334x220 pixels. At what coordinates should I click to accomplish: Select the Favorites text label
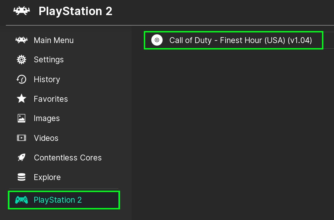[x=51, y=99]
